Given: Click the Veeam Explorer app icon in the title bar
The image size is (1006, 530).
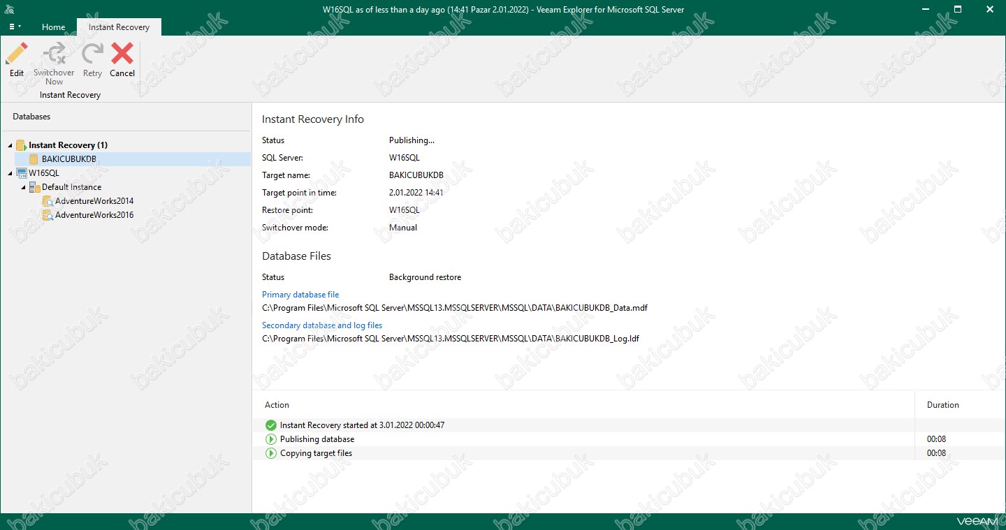Looking at the screenshot, I should 10,9.
